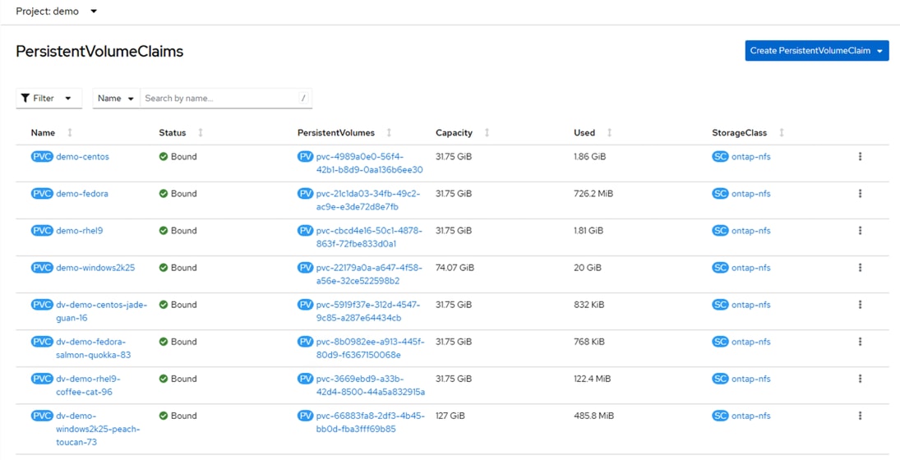The image size is (900, 460).
Task: Open dv-demo-centos-jade-guan-16 claim link
Action: (102, 311)
